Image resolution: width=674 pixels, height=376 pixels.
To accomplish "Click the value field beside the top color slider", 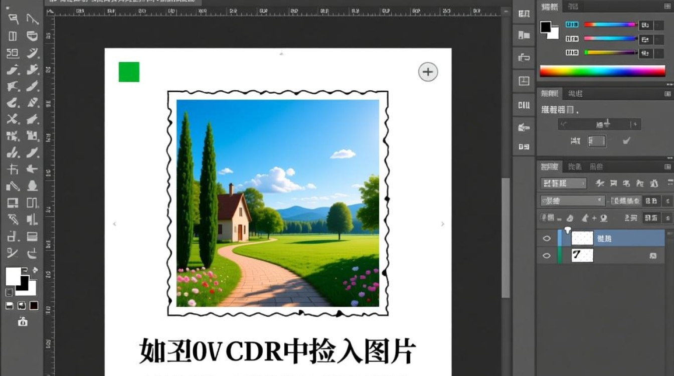I will click(646, 25).
